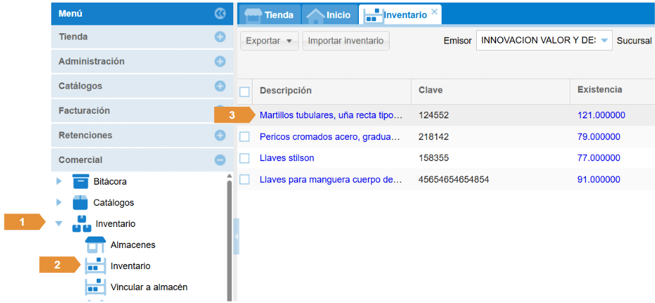Viewport: 655px width, 303px height.
Task: Collapse the Inventario tree node arrow
Action: tap(59, 224)
